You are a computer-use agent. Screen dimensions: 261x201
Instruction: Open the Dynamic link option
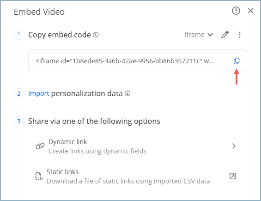click(x=136, y=146)
